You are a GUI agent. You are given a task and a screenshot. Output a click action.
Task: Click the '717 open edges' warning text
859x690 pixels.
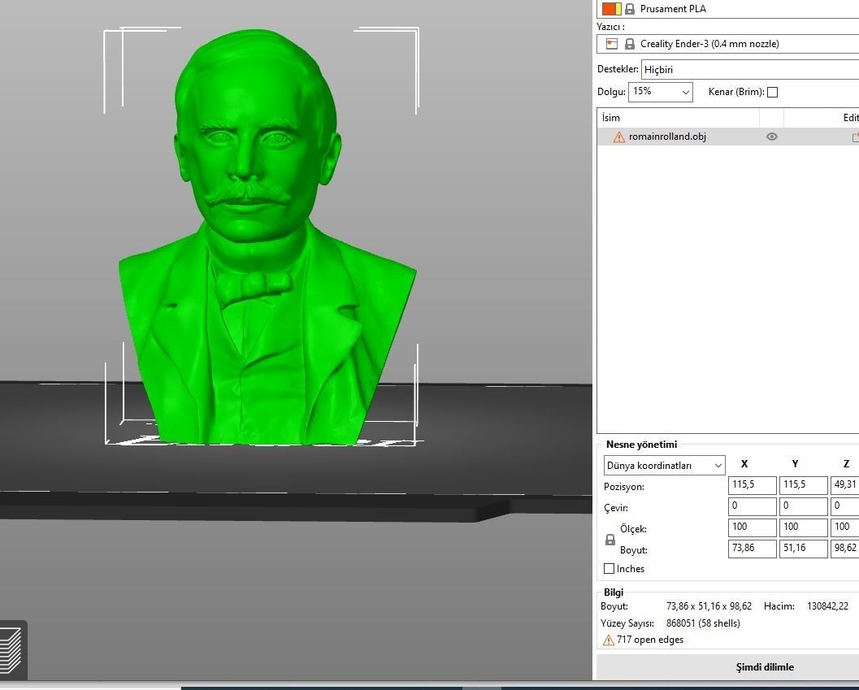click(649, 640)
